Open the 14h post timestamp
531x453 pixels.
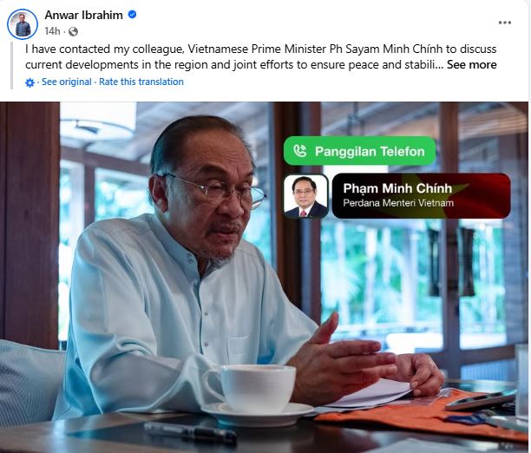(x=52, y=31)
